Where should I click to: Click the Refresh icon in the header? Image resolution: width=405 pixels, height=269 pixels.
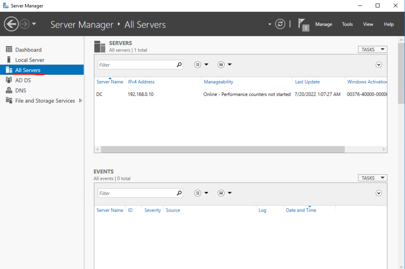point(280,24)
